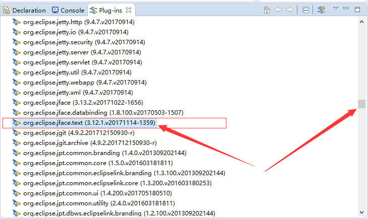Maximize the Plug-ins view panel

pos(357,10)
